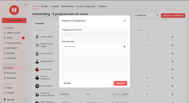Open the Invitations tab
Screen dimensions: 189x103
(102, 6)
